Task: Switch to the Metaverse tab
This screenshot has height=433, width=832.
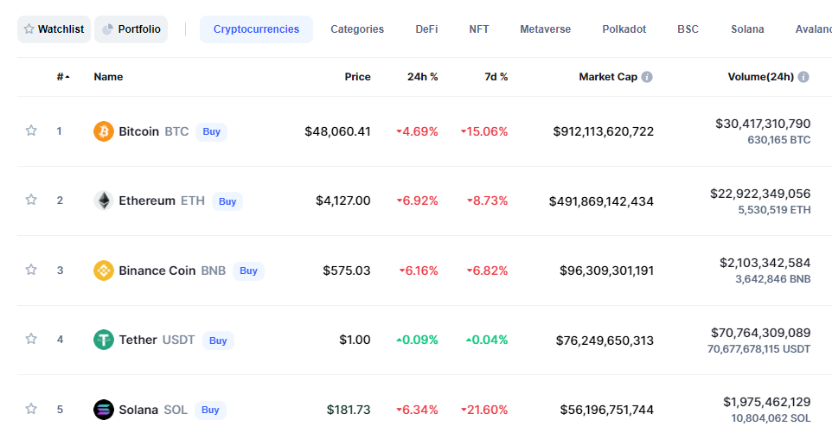Action: pos(546,29)
